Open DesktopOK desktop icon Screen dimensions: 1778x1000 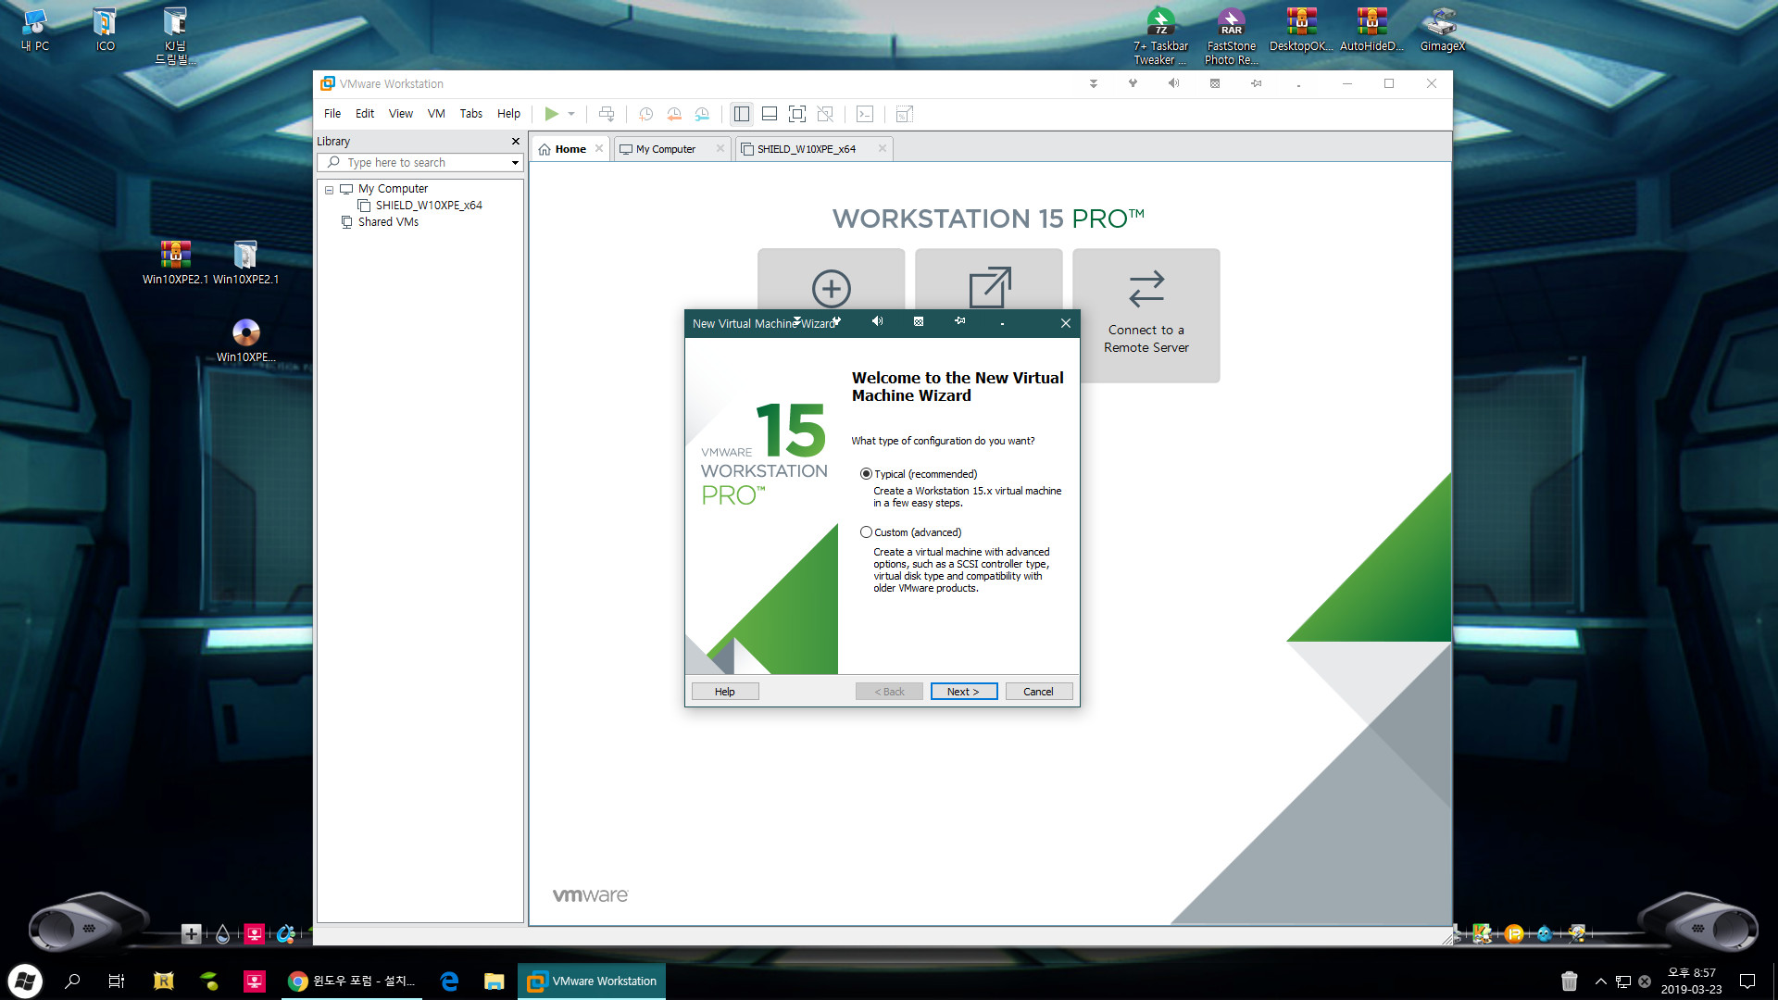[1301, 30]
